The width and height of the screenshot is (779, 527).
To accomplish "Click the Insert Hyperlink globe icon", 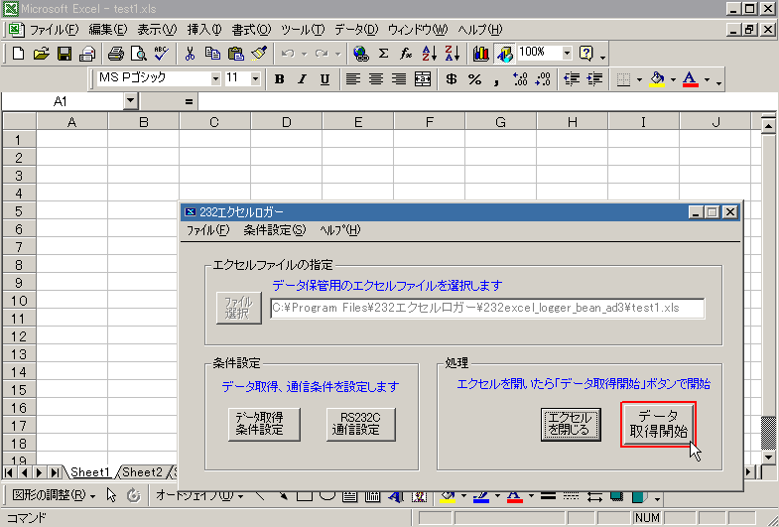I will point(360,54).
